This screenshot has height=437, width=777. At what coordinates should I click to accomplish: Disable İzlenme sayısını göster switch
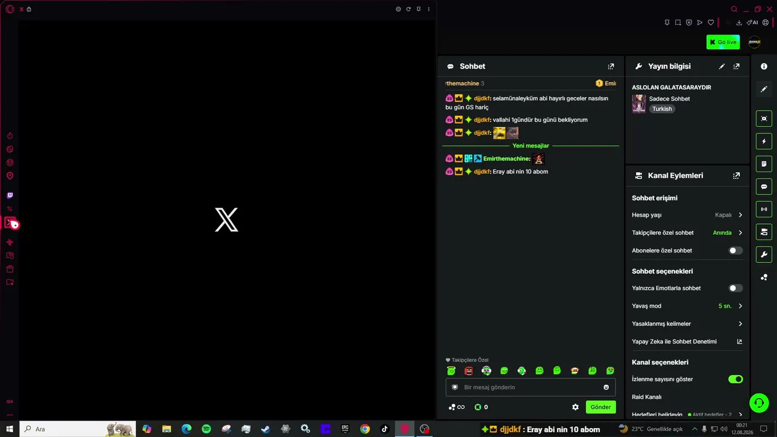tap(735, 379)
